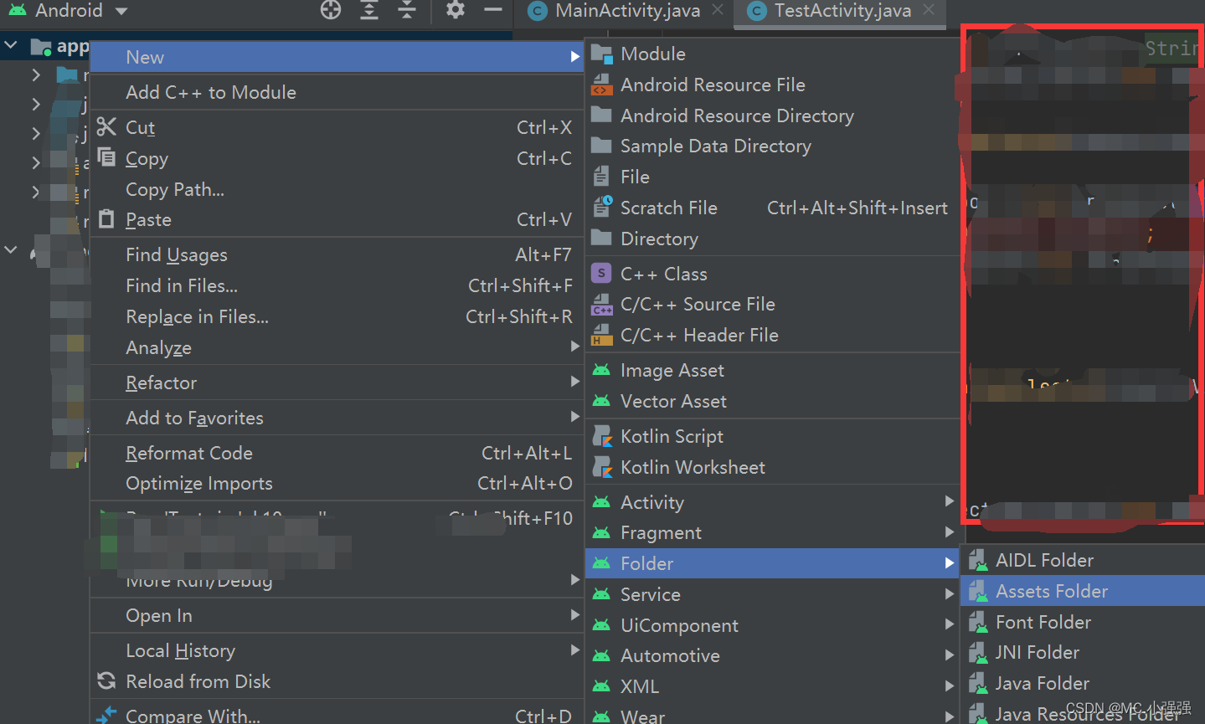1205x724 pixels.
Task: Click the Collapse All toolbar icon
Action: point(407,10)
